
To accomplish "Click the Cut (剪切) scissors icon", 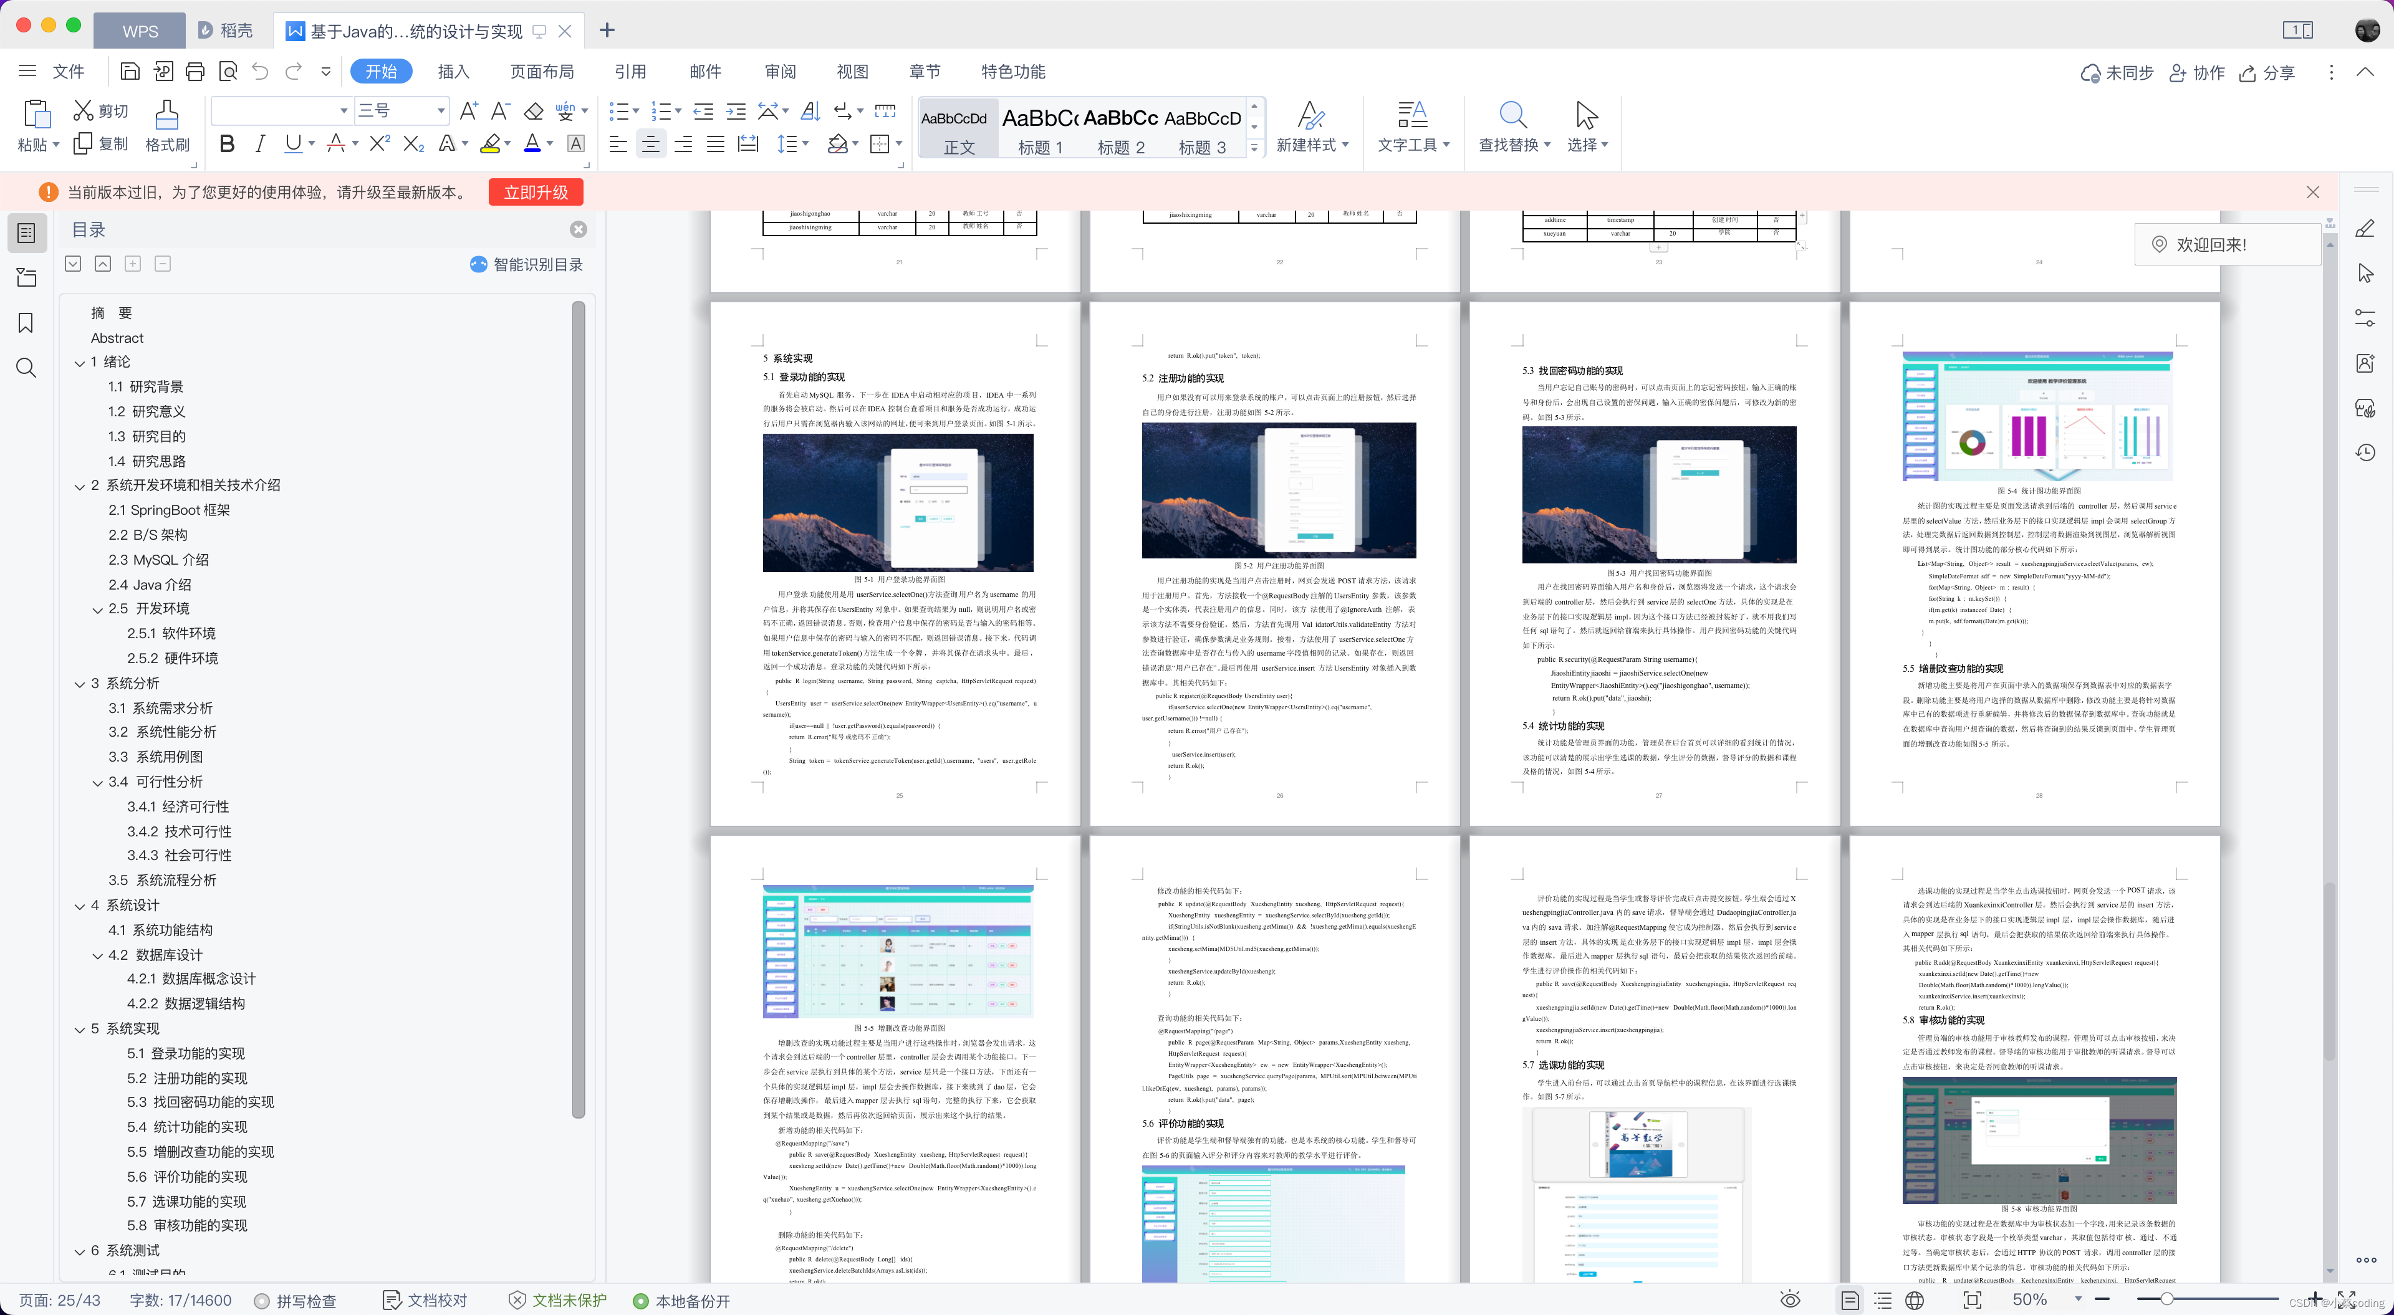I will pos(84,110).
